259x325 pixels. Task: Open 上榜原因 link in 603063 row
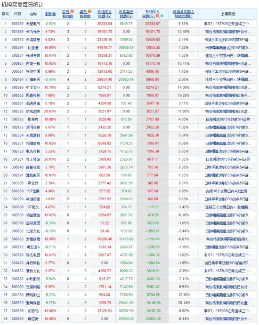pyautogui.click(x=228, y=24)
